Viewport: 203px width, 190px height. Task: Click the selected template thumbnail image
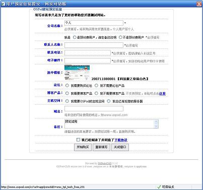click(x=77, y=73)
